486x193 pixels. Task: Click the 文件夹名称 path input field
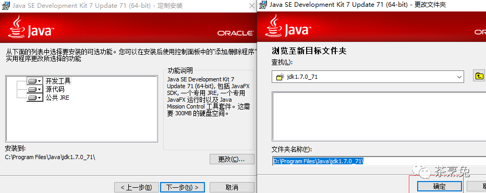tap(379, 161)
